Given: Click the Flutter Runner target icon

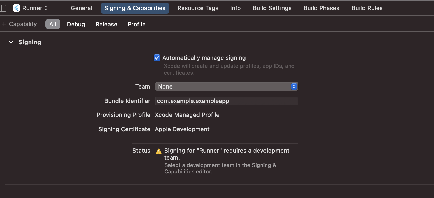Looking at the screenshot, I should 17,8.
